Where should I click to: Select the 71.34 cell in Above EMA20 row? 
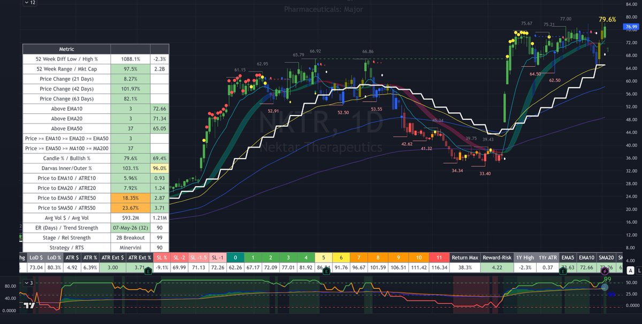tap(159, 119)
